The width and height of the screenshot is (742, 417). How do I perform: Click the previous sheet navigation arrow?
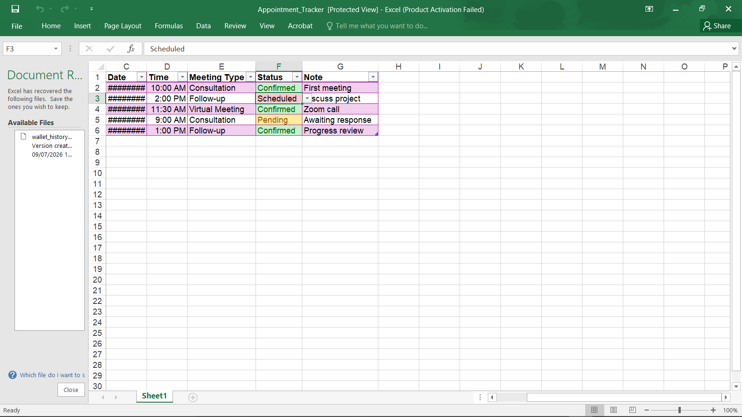click(x=103, y=397)
